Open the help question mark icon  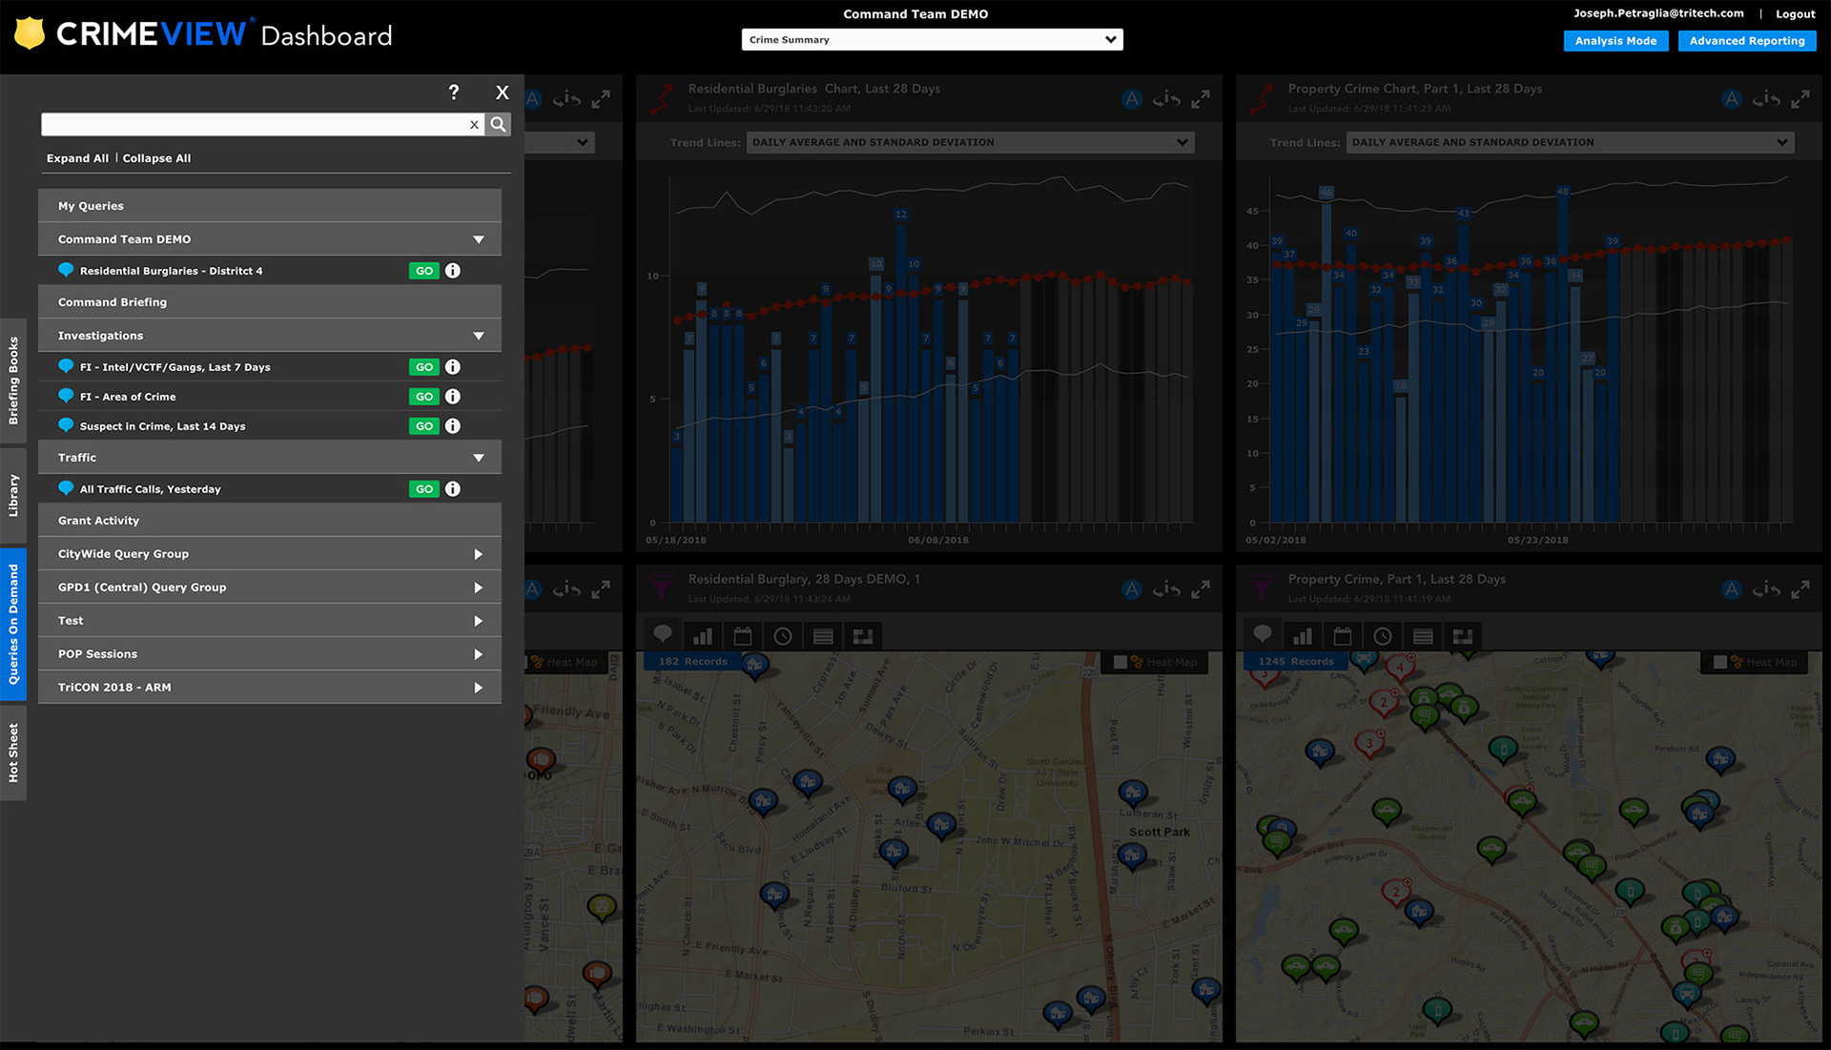click(x=454, y=93)
